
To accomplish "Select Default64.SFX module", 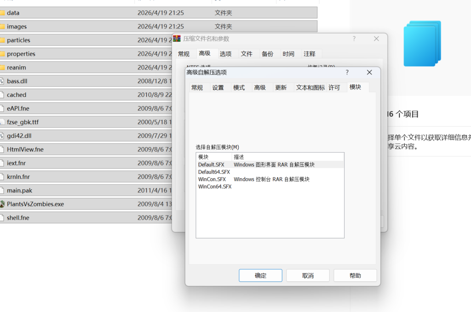I will click(214, 172).
